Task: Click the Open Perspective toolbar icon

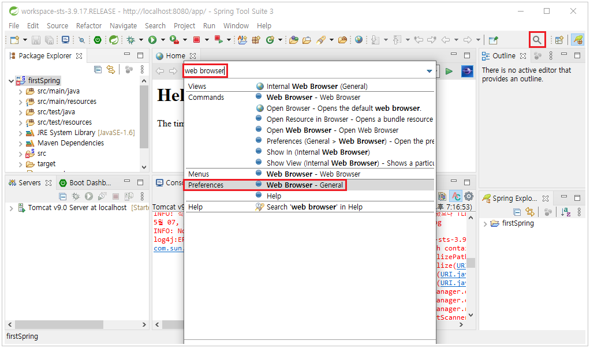Action: 559,40
